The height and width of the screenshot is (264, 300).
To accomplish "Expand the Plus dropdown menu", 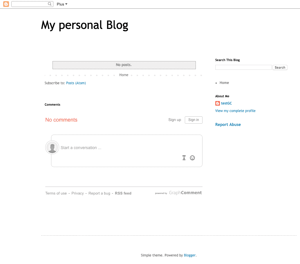I will pos(62,4).
